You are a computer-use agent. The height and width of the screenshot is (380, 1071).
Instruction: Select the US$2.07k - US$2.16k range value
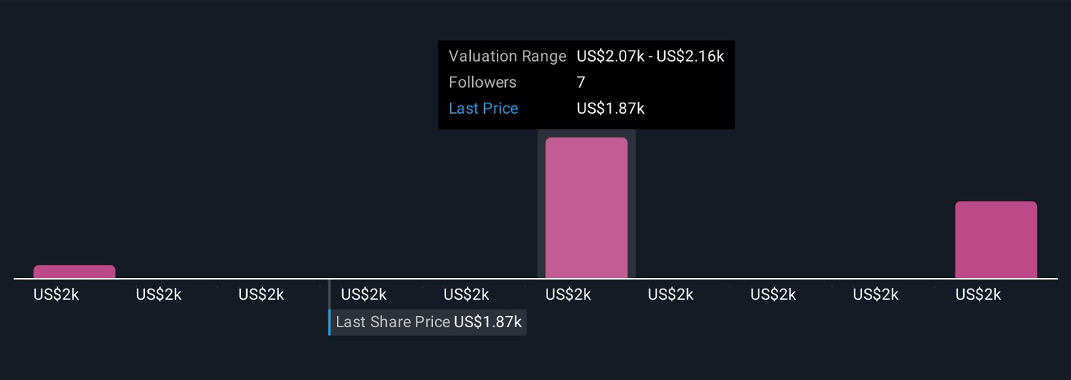pos(650,57)
